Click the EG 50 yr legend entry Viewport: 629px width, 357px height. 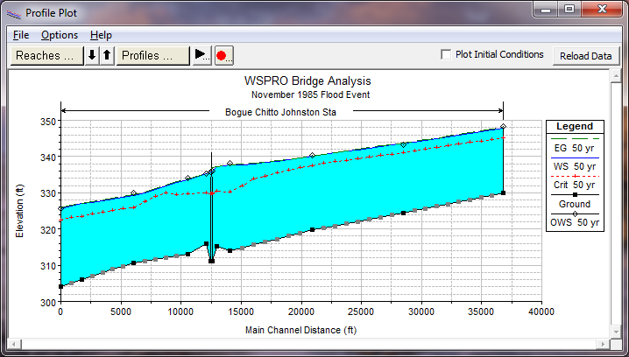(x=576, y=147)
